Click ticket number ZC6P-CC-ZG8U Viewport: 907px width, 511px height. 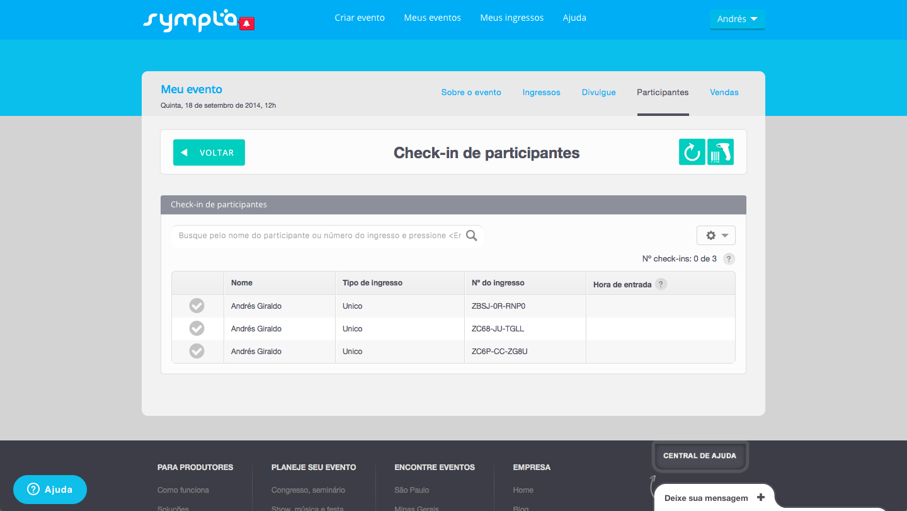[499, 352]
